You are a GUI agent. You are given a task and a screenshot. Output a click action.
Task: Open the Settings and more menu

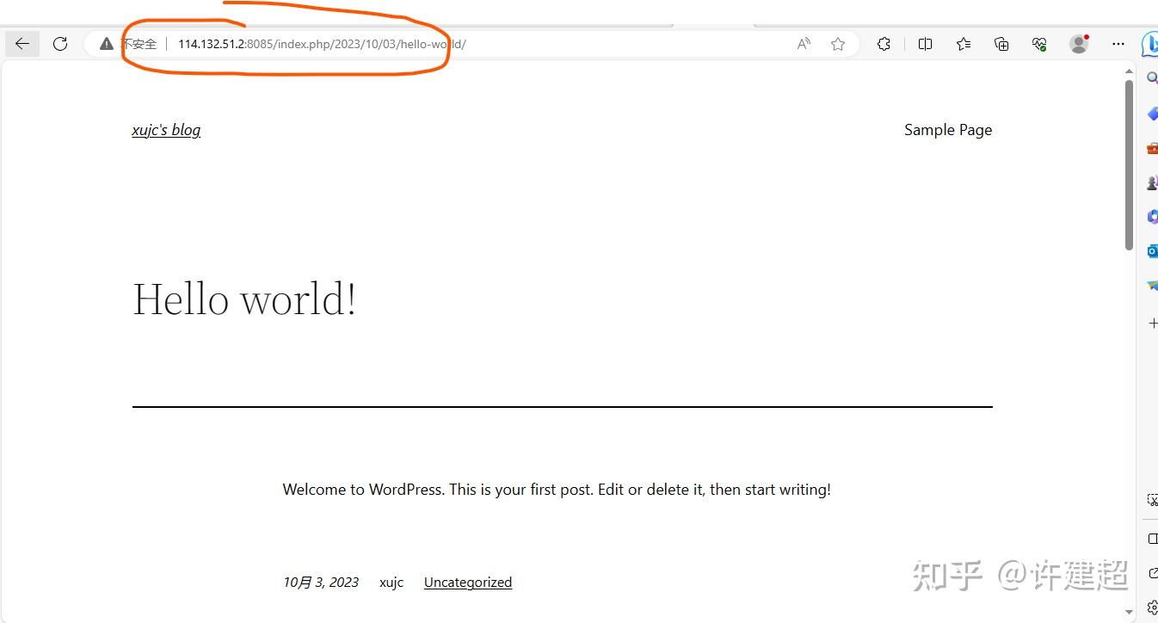[x=1118, y=44]
